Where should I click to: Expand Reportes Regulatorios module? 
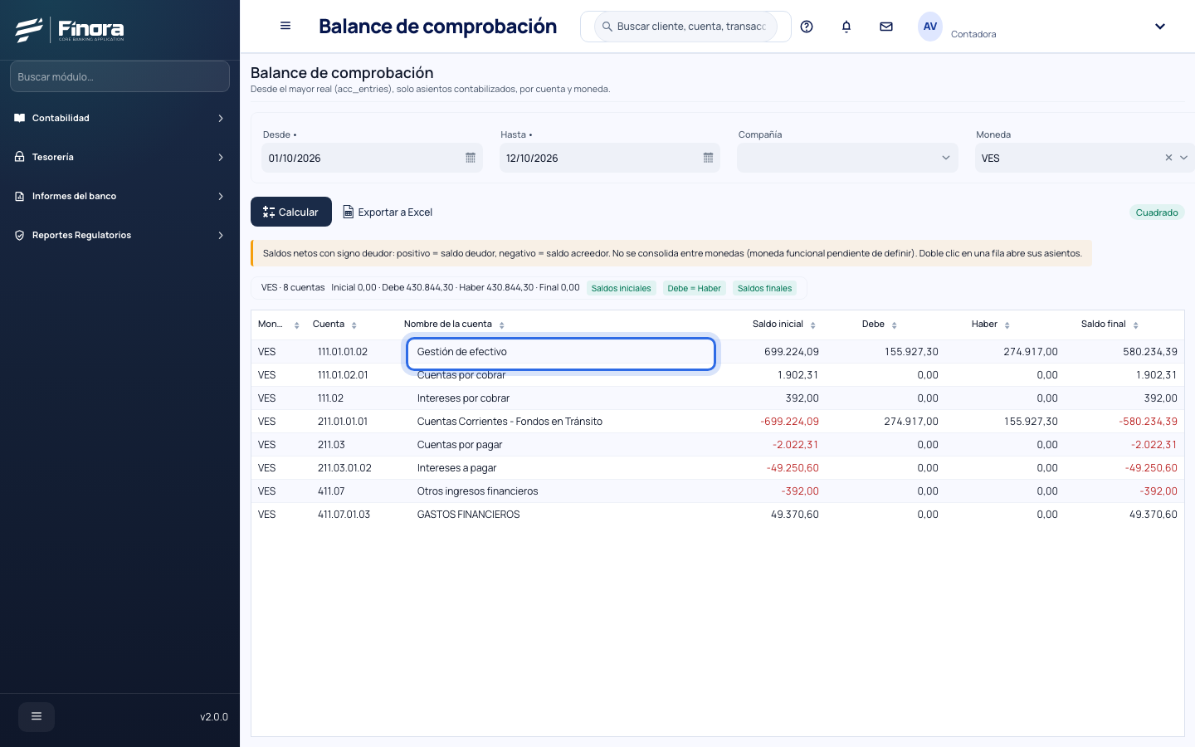pos(221,235)
